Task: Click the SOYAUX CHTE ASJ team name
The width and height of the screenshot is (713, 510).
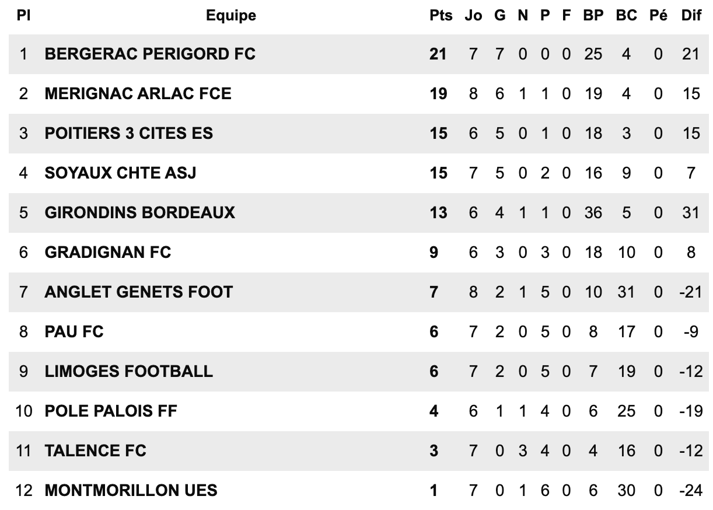Action: (120, 173)
